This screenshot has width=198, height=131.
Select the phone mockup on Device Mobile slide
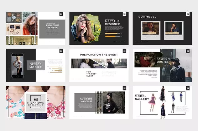pos(18,66)
